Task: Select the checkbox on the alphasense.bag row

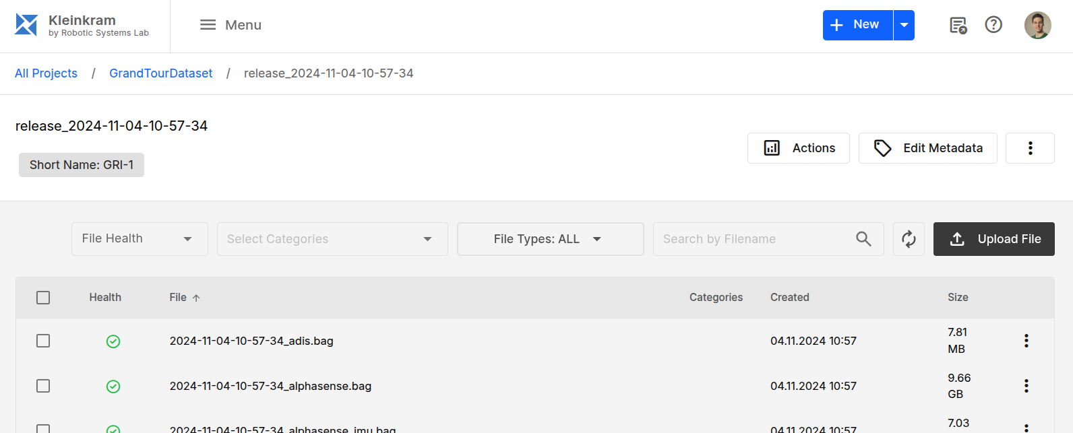Action: coord(43,386)
